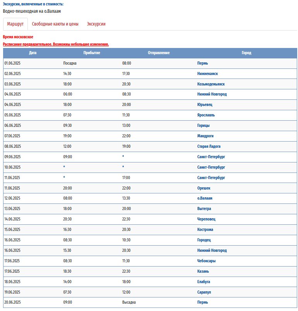Click the Сарапул city link
Image resolution: width=298 pixels, height=311 pixels.
204,292
